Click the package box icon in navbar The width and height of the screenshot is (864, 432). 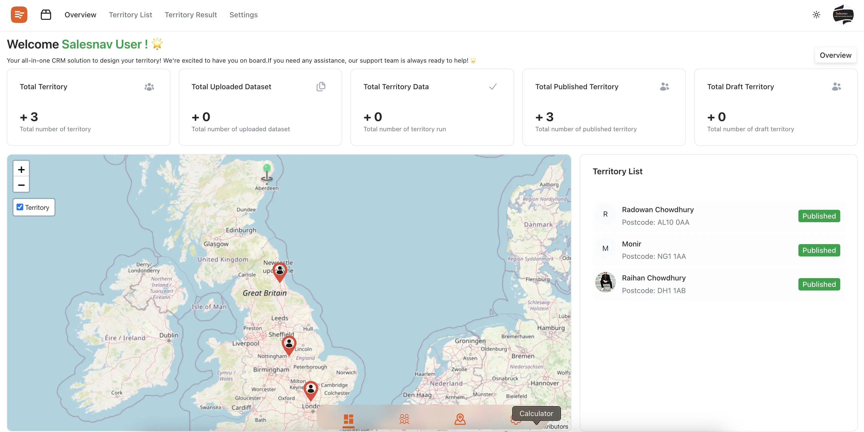(x=46, y=15)
